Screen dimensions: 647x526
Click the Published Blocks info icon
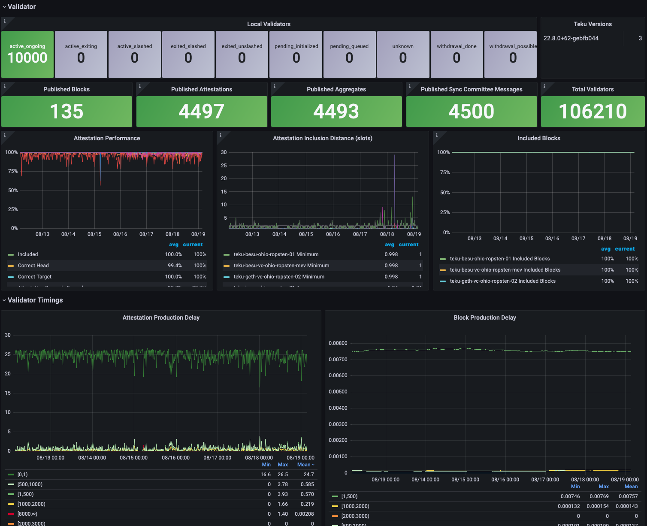click(x=5, y=86)
